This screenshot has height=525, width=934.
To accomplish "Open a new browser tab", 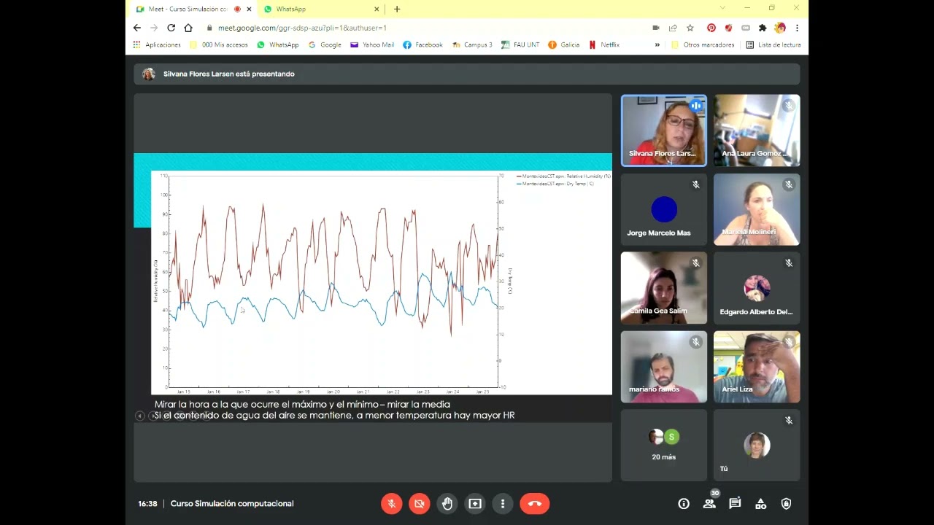I will (397, 9).
